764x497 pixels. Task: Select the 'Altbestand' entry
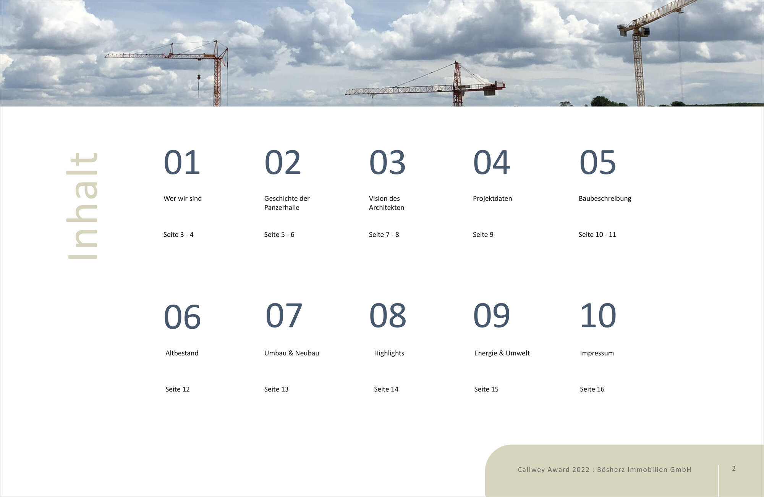click(182, 353)
